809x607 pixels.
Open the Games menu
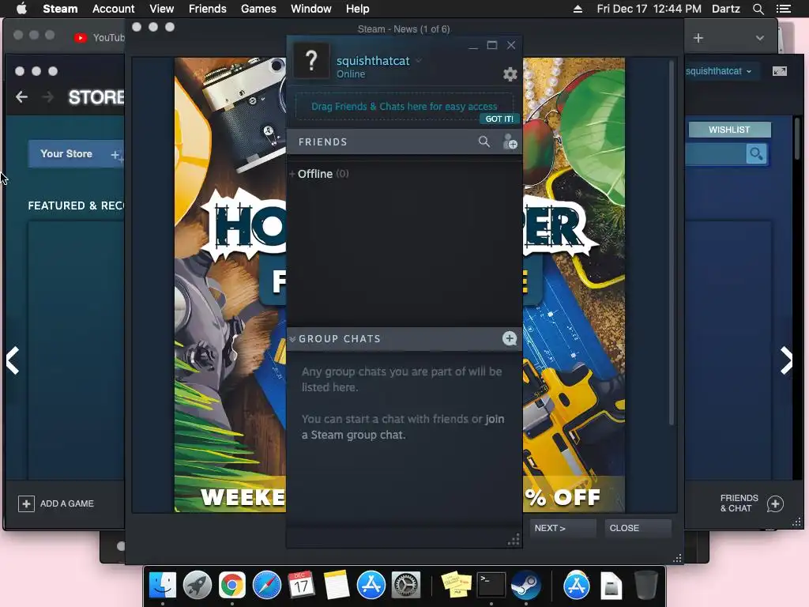click(258, 9)
